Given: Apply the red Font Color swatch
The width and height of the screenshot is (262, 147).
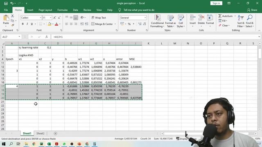Looking at the screenshot, I should (56, 24).
